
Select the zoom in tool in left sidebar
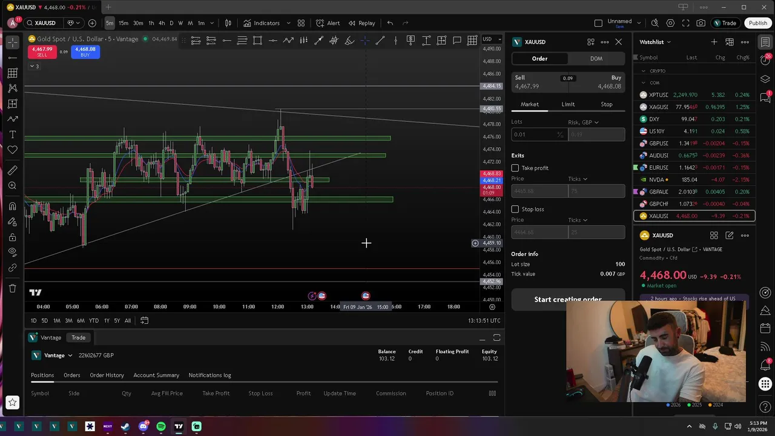tap(12, 186)
